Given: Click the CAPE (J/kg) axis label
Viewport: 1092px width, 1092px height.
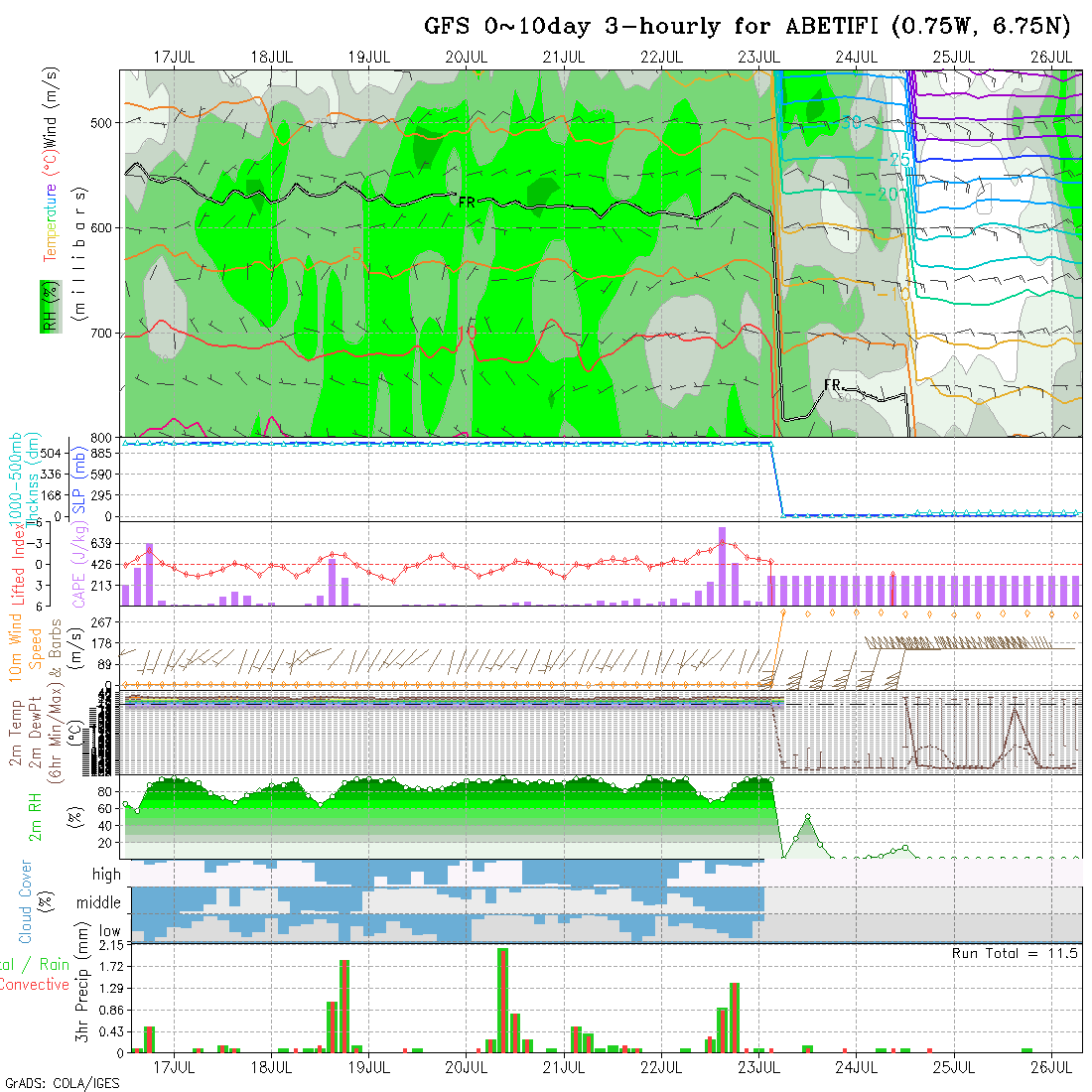Looking at the screenshot, I should tap(79, 568).
